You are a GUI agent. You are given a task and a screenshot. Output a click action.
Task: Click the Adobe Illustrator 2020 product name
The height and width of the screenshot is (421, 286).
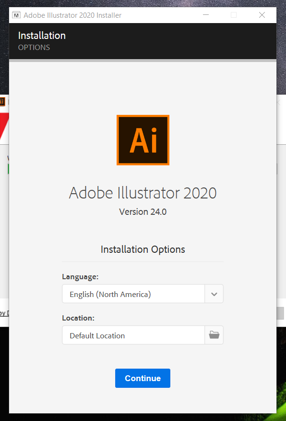[x=143, y=193]
